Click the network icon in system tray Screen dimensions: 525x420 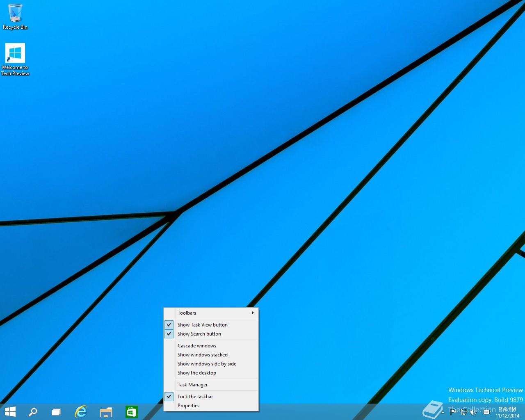tap(463, 412)
